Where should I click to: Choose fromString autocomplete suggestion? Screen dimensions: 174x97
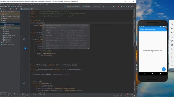pyautogui.click(x=66, y=28)
